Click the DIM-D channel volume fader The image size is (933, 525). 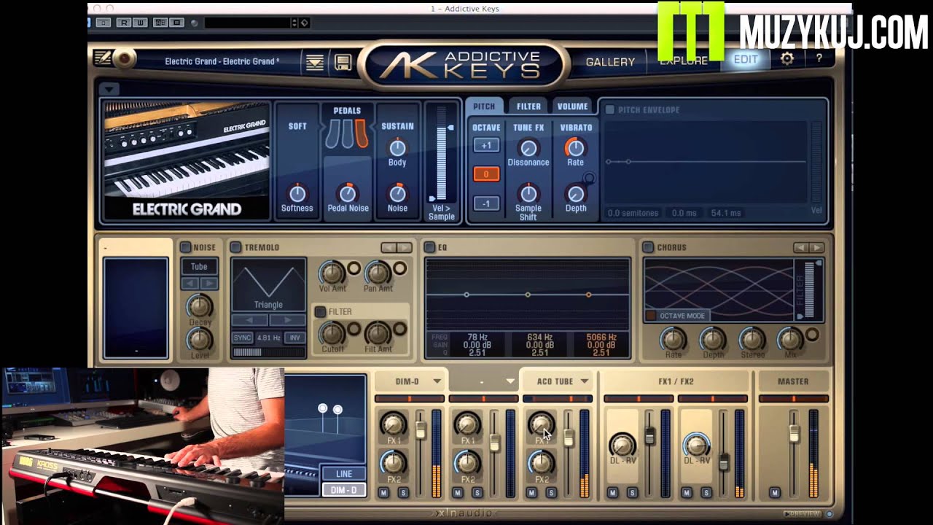[421, 430]
